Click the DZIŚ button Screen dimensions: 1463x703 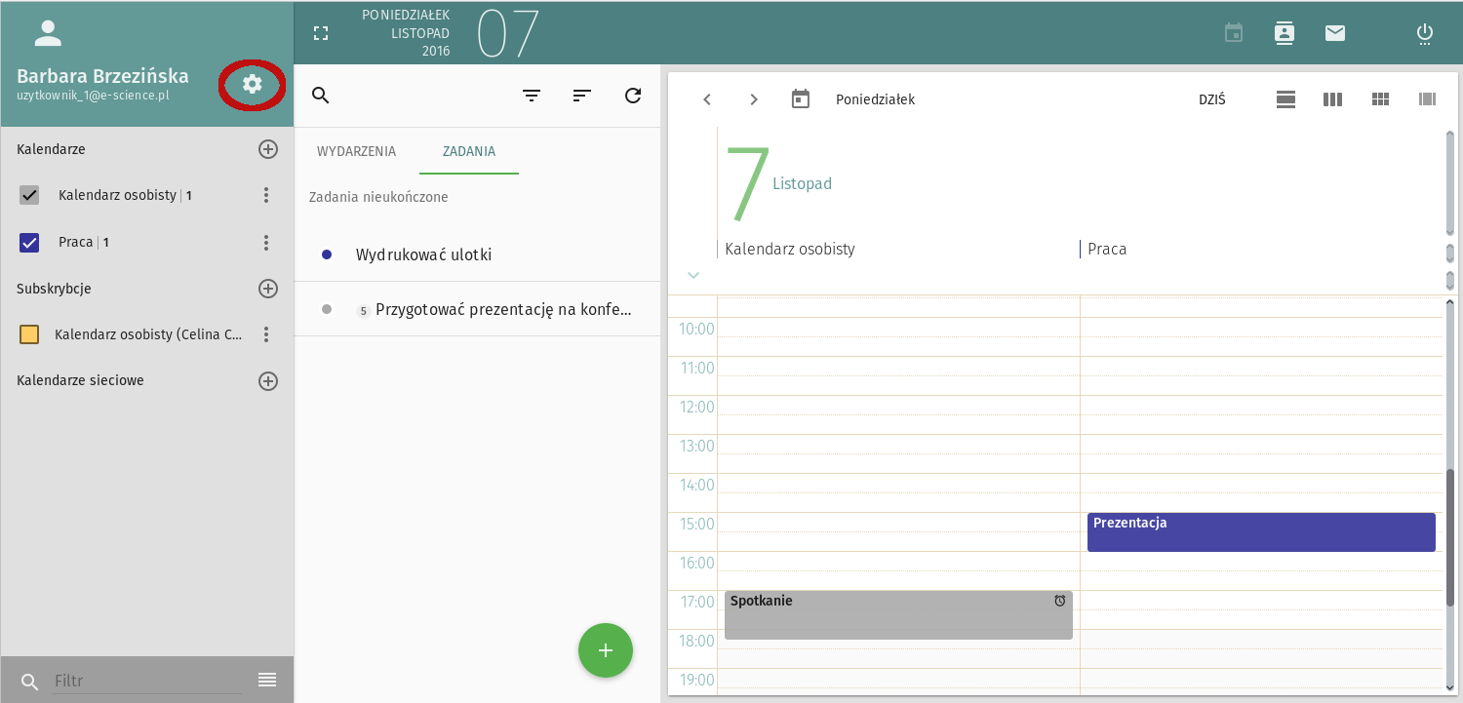[x=1212, y=99]
